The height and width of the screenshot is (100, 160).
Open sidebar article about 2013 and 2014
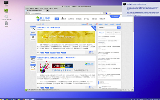[x=107, y=64]
